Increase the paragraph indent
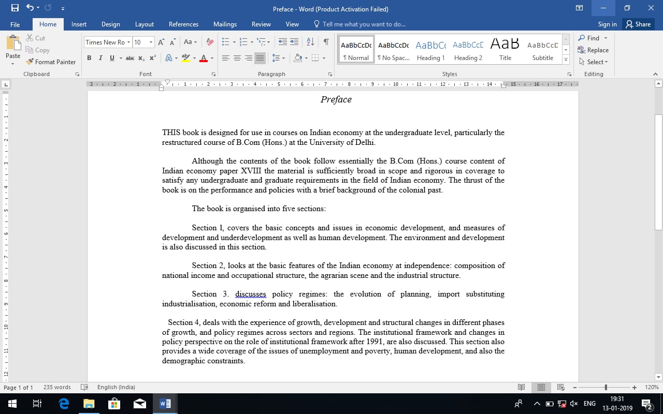 (294, 42)
